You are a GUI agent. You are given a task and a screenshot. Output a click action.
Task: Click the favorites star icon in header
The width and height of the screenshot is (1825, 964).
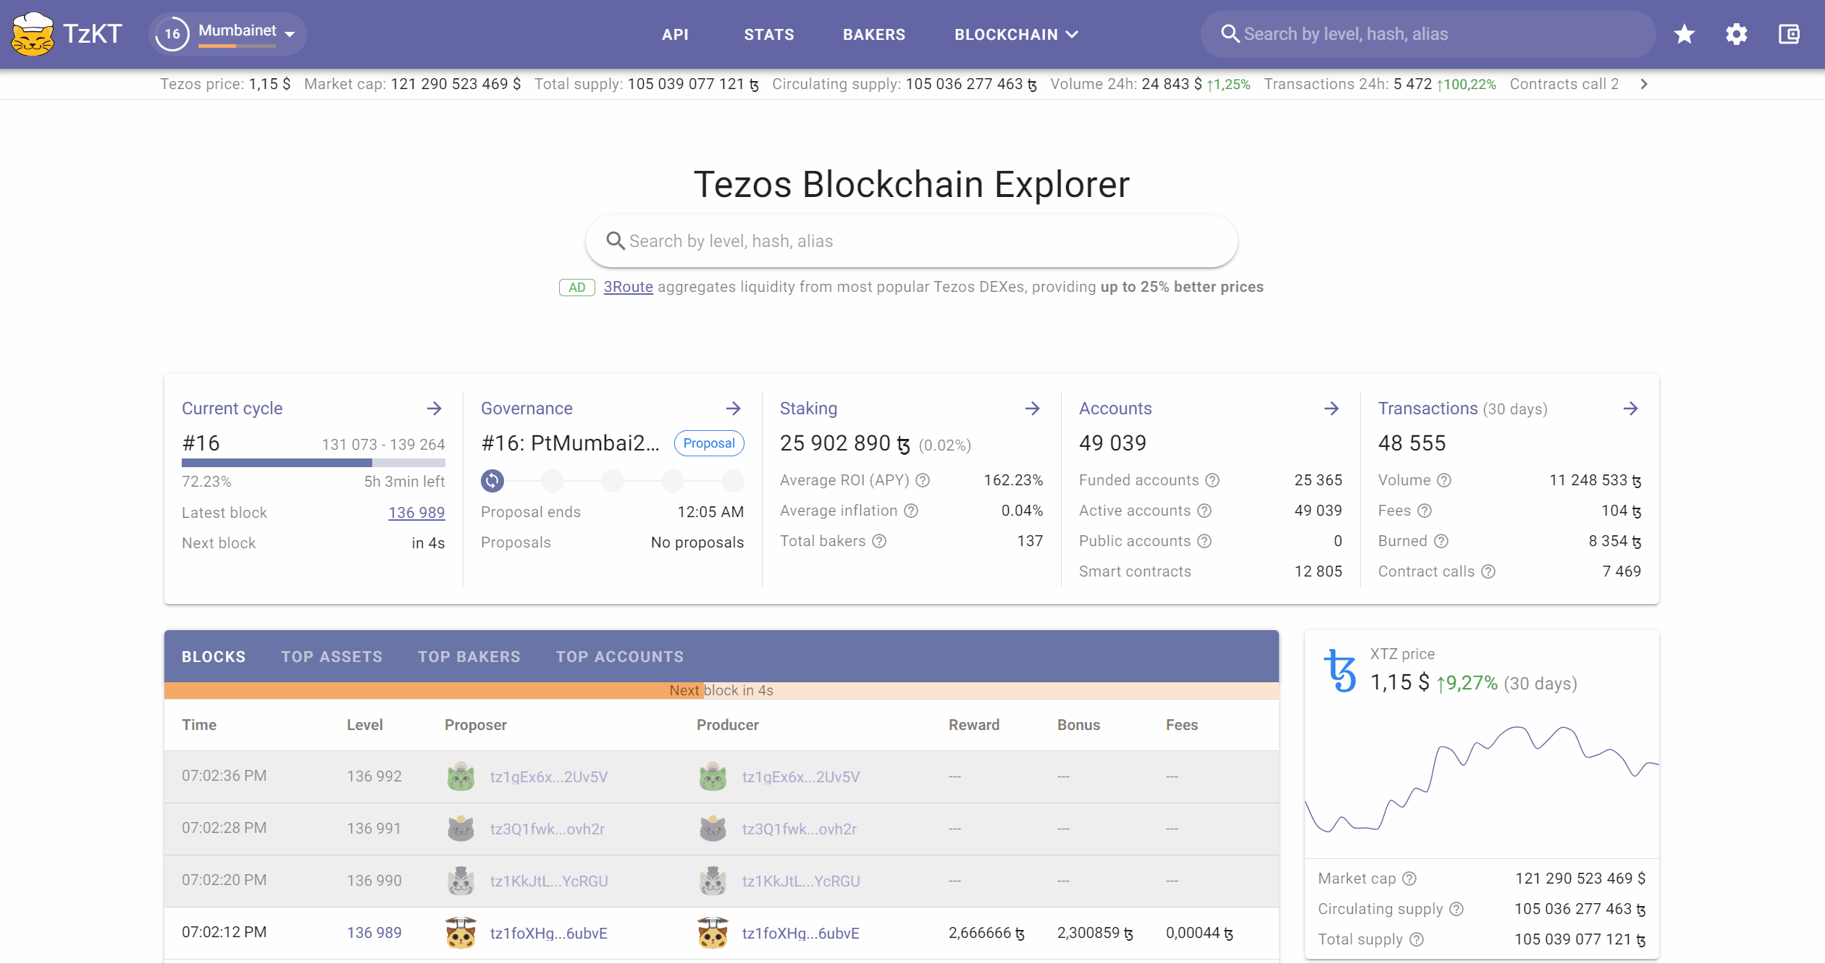click(x=1685, y=34)
